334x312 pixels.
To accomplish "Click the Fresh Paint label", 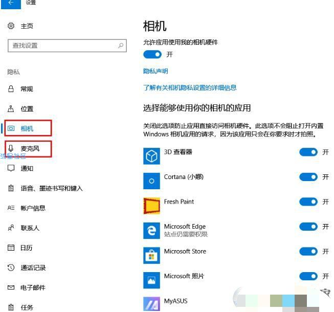I will coord(179,202).
